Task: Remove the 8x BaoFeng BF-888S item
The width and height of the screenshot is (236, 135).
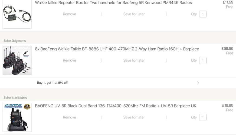Action: coord(69,60)
